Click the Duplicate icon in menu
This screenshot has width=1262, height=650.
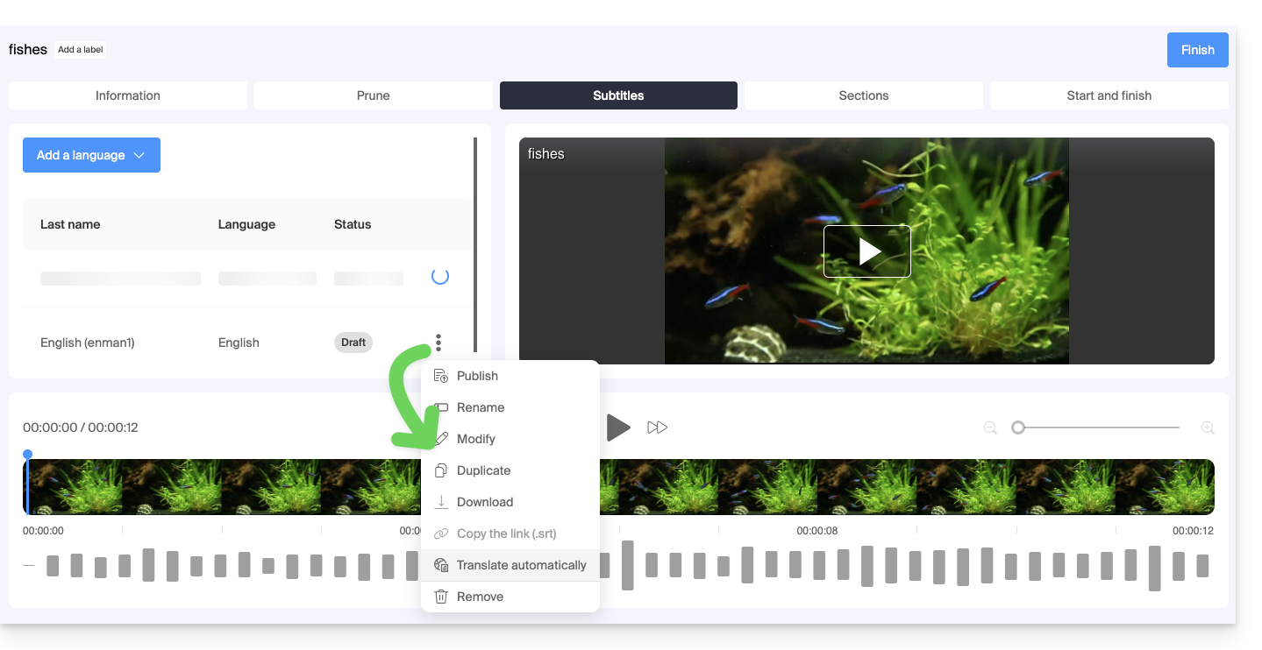pyautogui.click(x=441, y=470)
